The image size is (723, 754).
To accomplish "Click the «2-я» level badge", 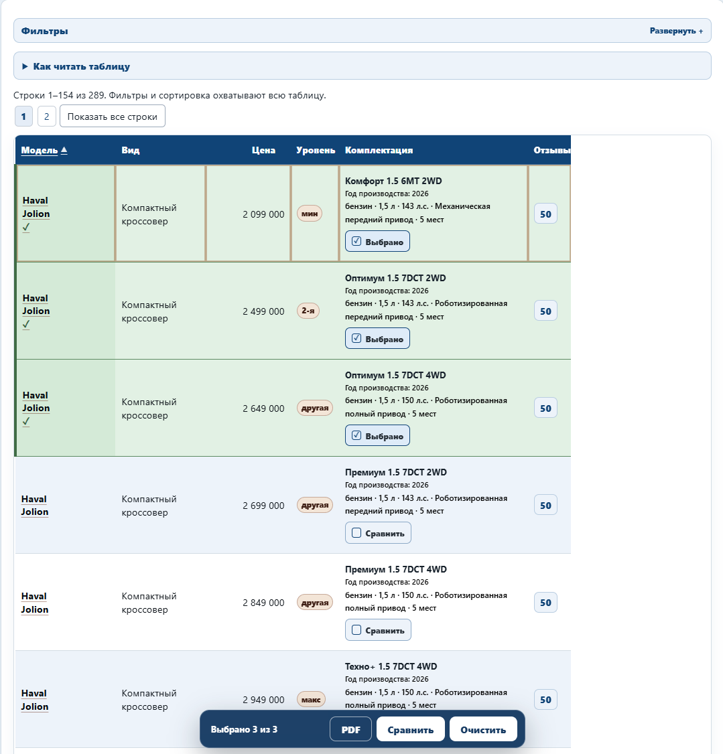I will pyautogui.click(x=308, y=311).
